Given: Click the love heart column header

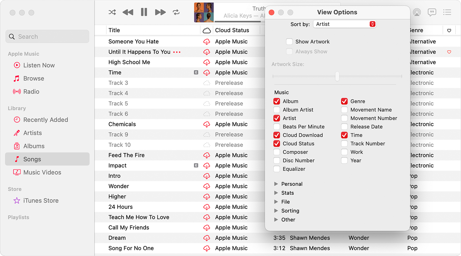Looking at the screenshot, I should pos(449,31).
